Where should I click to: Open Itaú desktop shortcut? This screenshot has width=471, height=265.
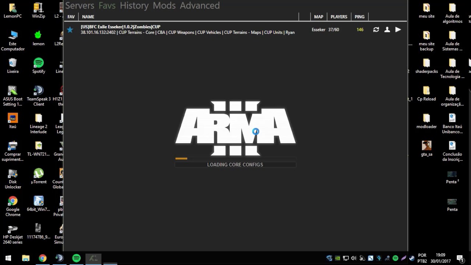pos(13,121)
